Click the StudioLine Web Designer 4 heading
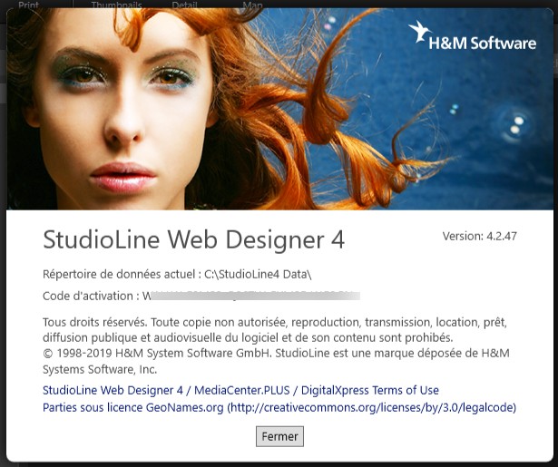The width and height of the screenshot is (558, 467). click(193, 240)
